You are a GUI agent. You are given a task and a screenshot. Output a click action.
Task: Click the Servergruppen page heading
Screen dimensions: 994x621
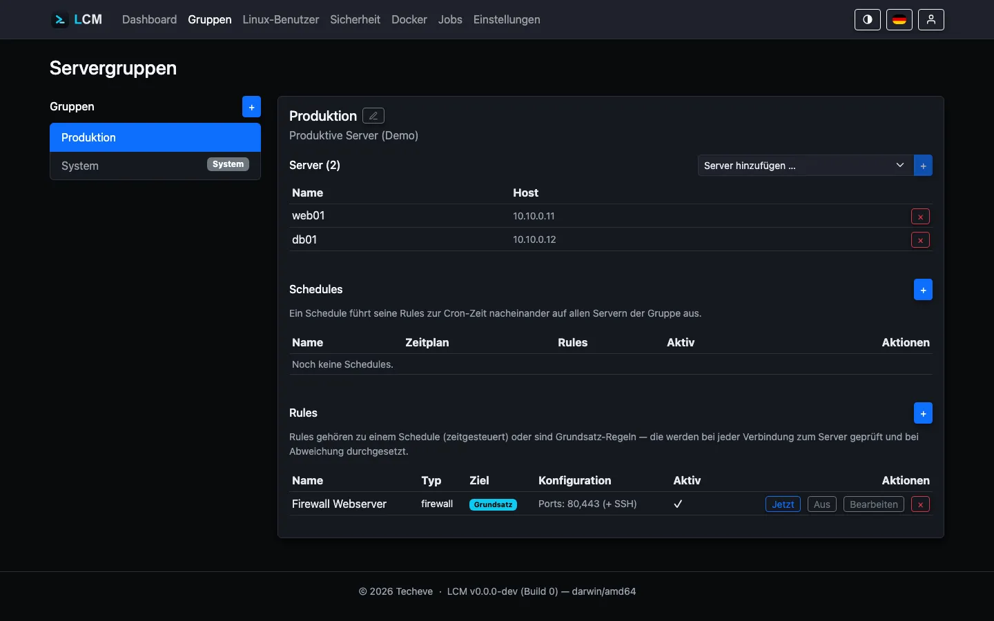(x=113, y=68)
